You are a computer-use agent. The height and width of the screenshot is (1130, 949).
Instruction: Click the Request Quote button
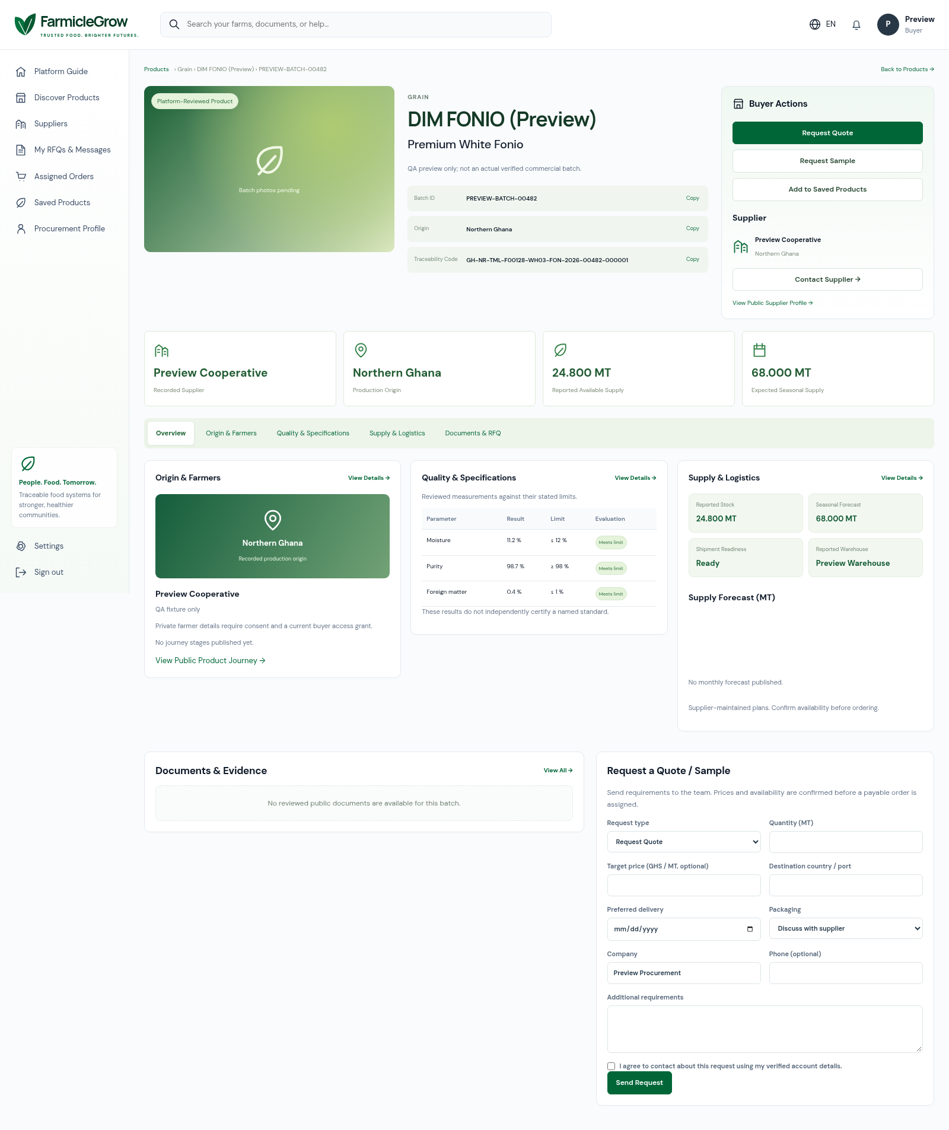[827, 133]
